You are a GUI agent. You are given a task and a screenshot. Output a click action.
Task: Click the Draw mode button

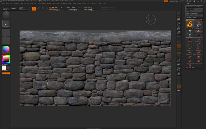[x=34, y=9]
